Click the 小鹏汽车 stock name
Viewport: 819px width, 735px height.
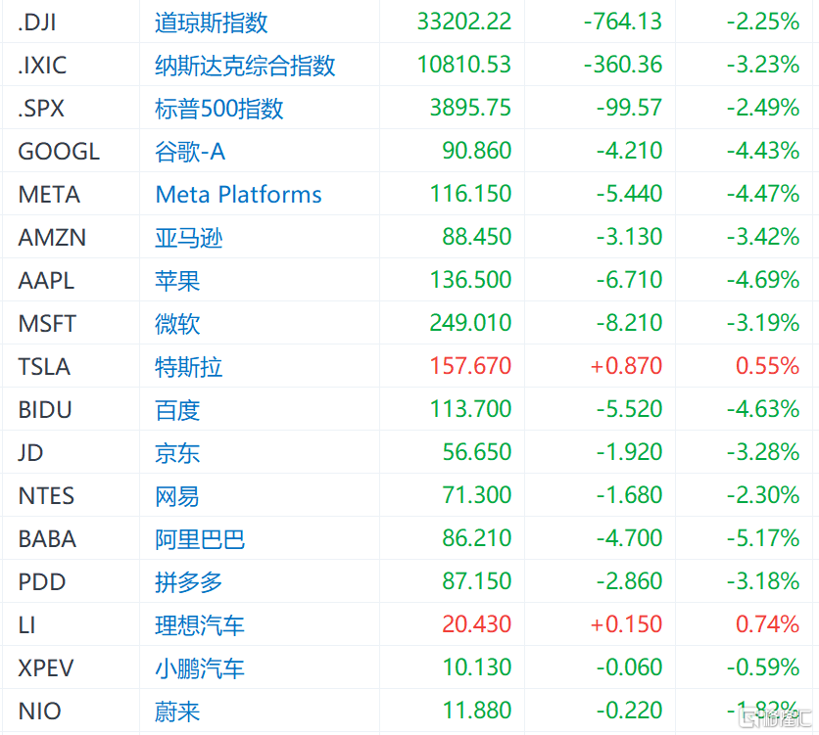click(200, 668)
